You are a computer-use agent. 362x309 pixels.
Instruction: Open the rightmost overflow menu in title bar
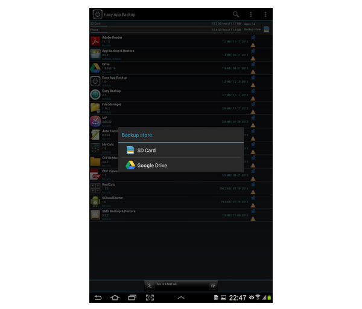pos(265,15)
